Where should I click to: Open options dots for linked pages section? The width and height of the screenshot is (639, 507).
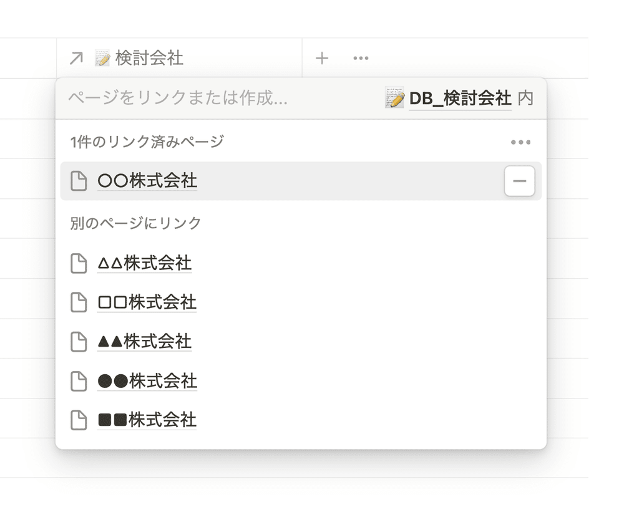[520, 142]
